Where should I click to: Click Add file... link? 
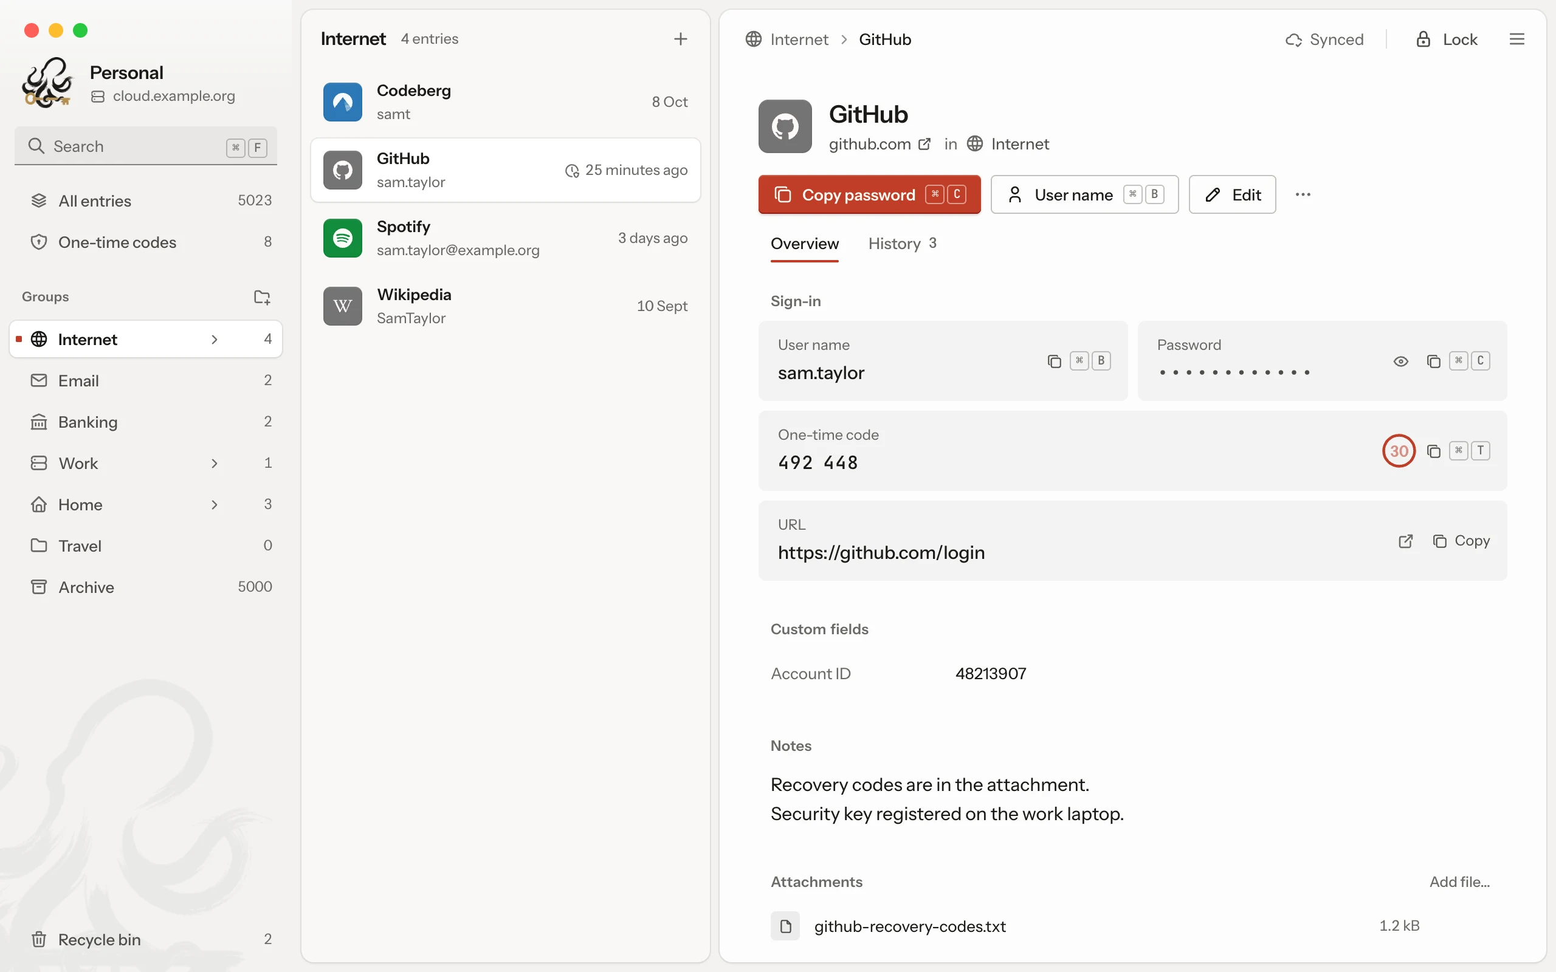[1459, 882]
